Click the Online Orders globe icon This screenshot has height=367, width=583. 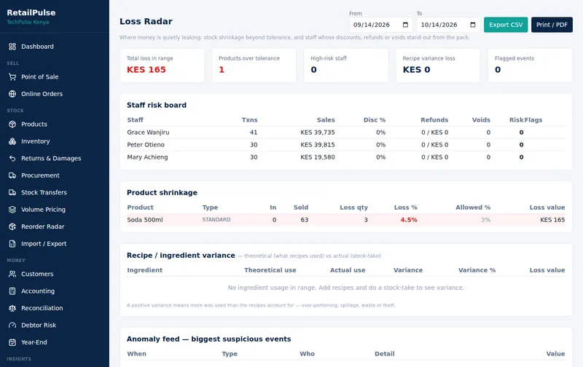[12, 94]
